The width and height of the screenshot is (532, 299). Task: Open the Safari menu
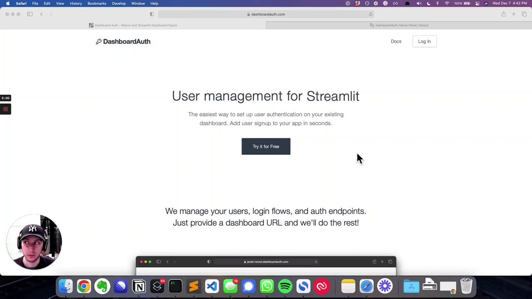coord(21,3)
